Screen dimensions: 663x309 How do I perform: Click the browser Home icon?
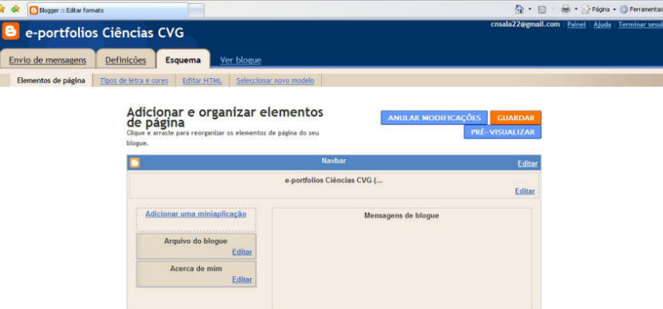click(520, 9)
